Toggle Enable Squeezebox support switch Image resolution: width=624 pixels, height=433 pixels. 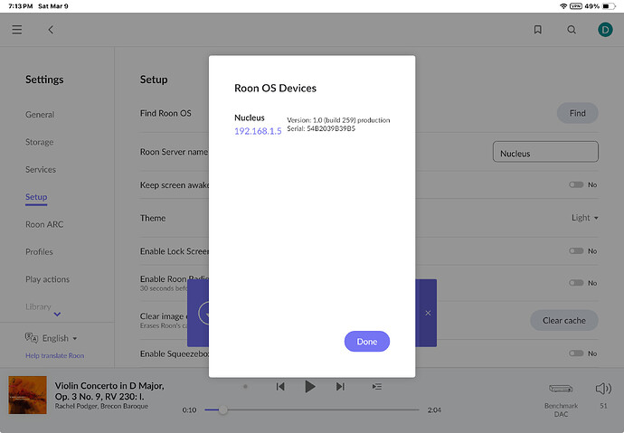576,353
